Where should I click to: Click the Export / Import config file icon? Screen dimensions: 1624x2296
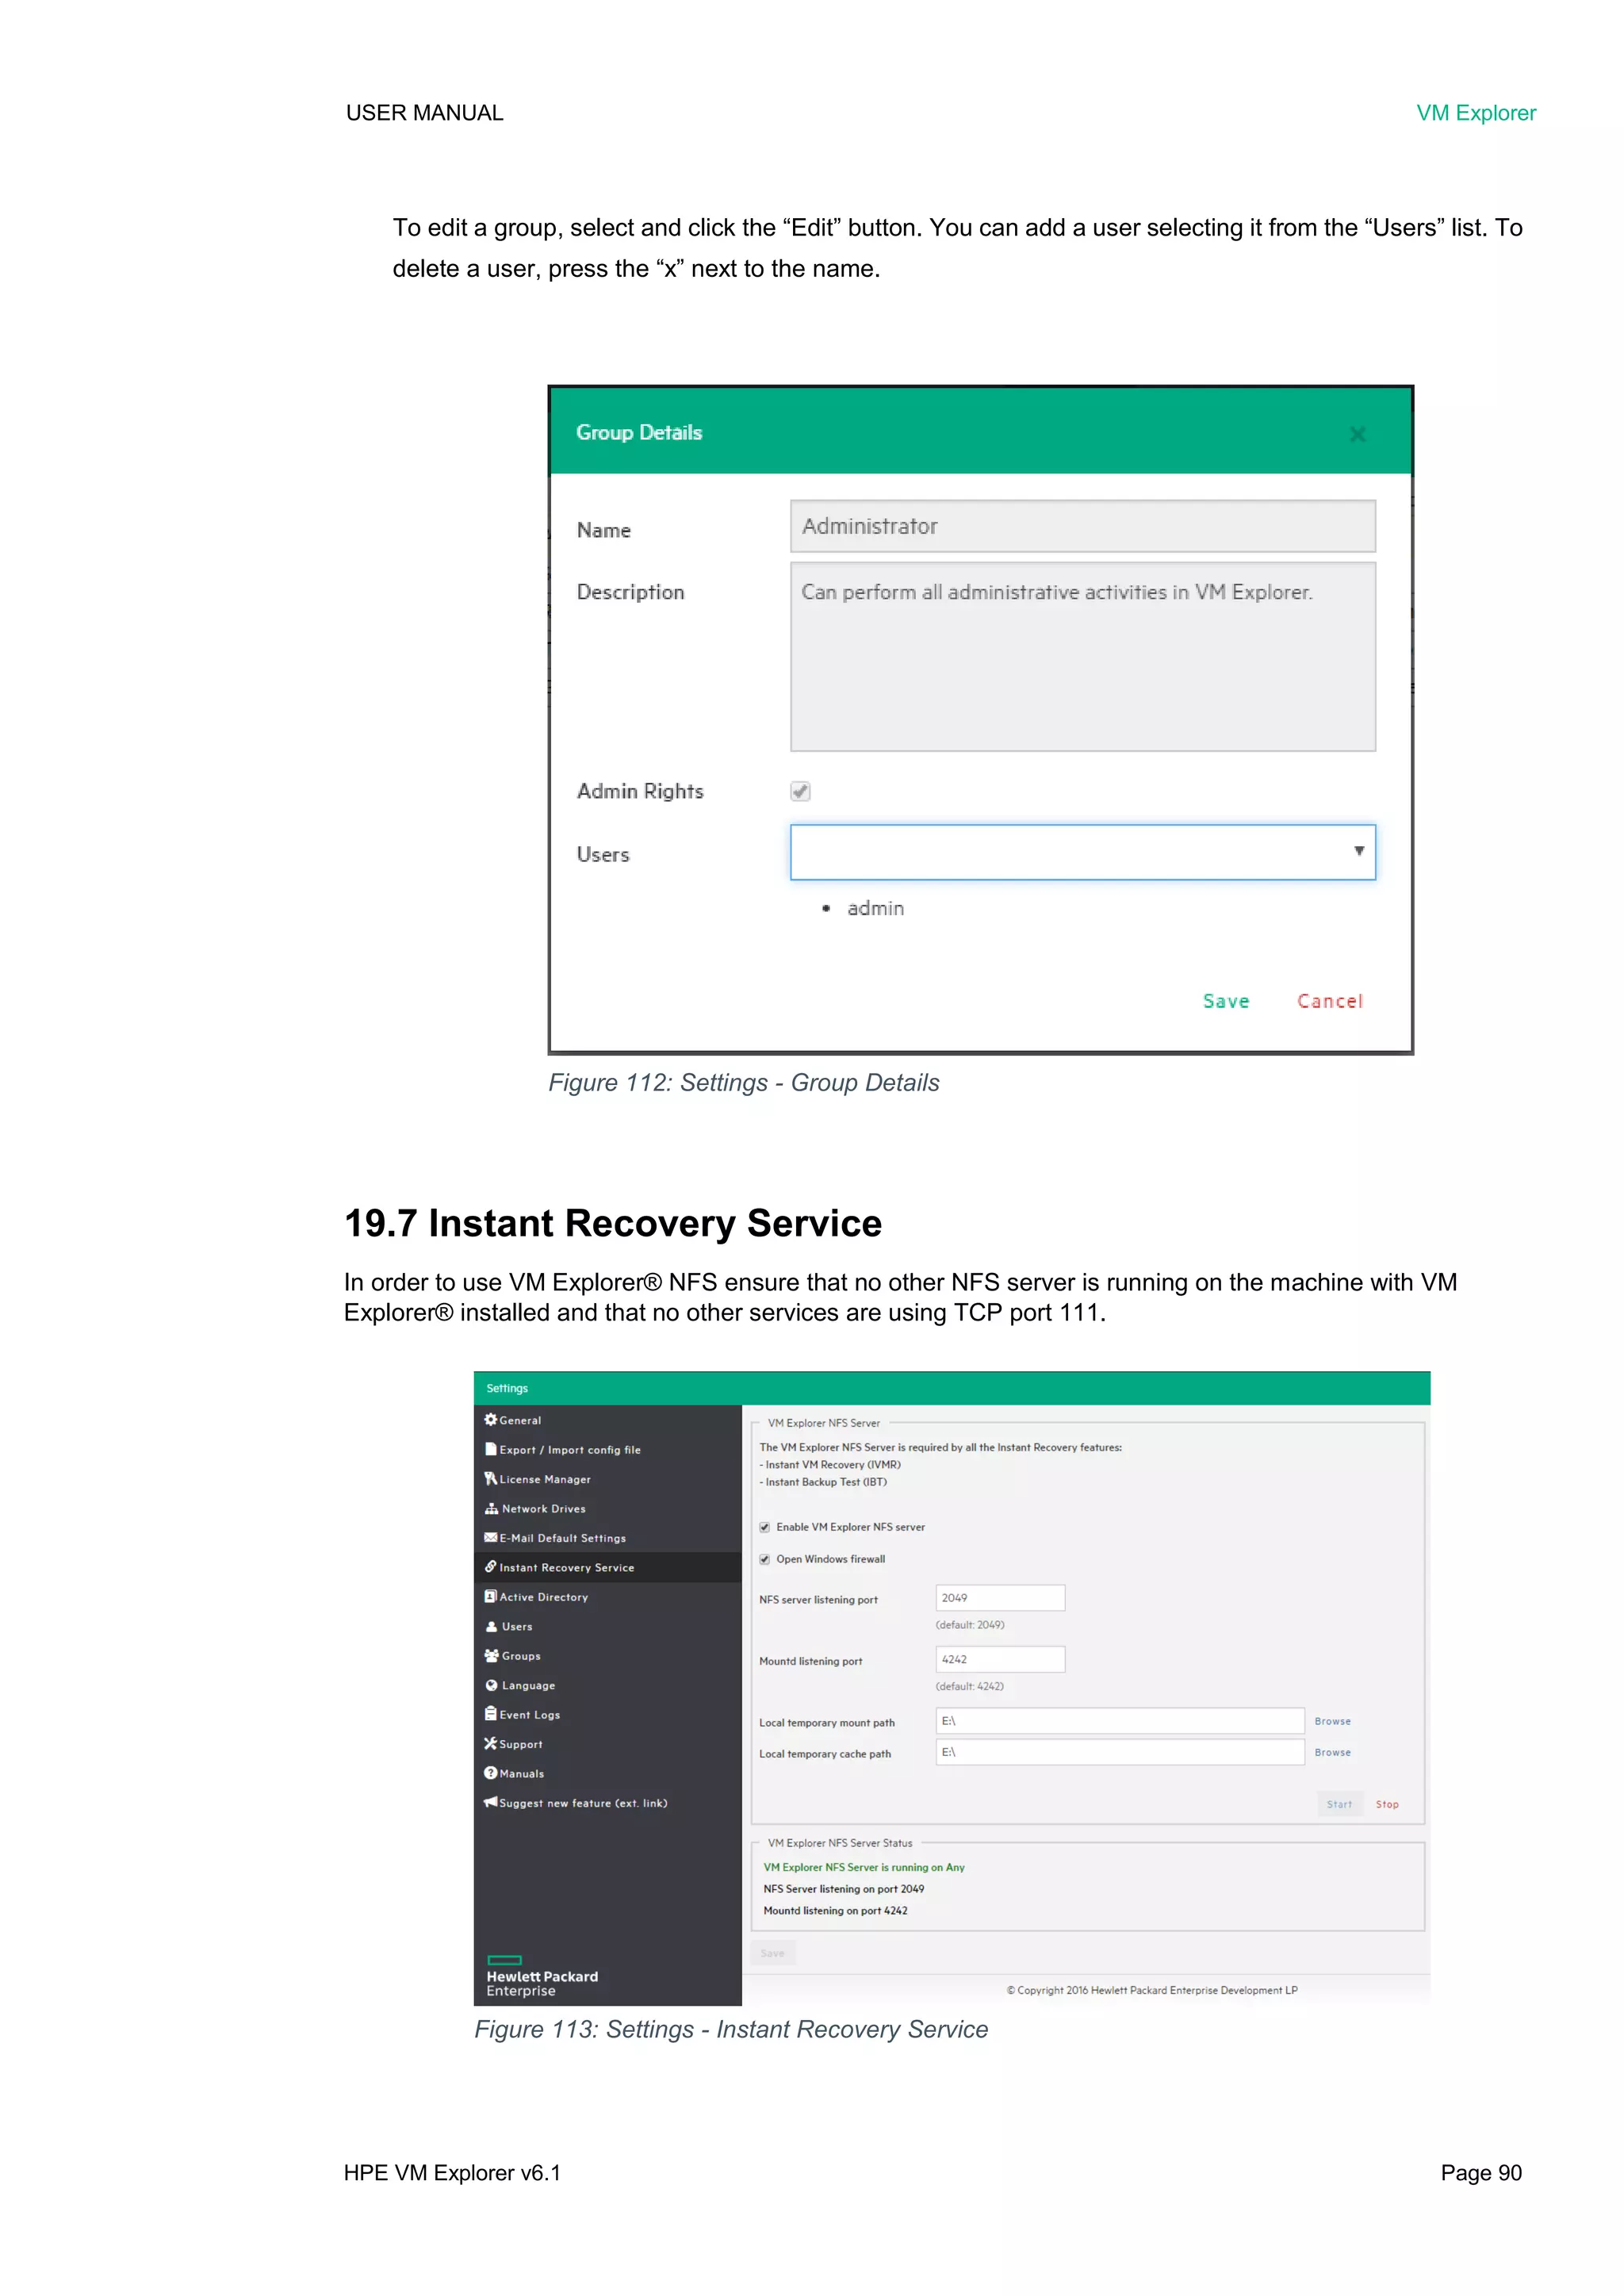coord(490,1448)
